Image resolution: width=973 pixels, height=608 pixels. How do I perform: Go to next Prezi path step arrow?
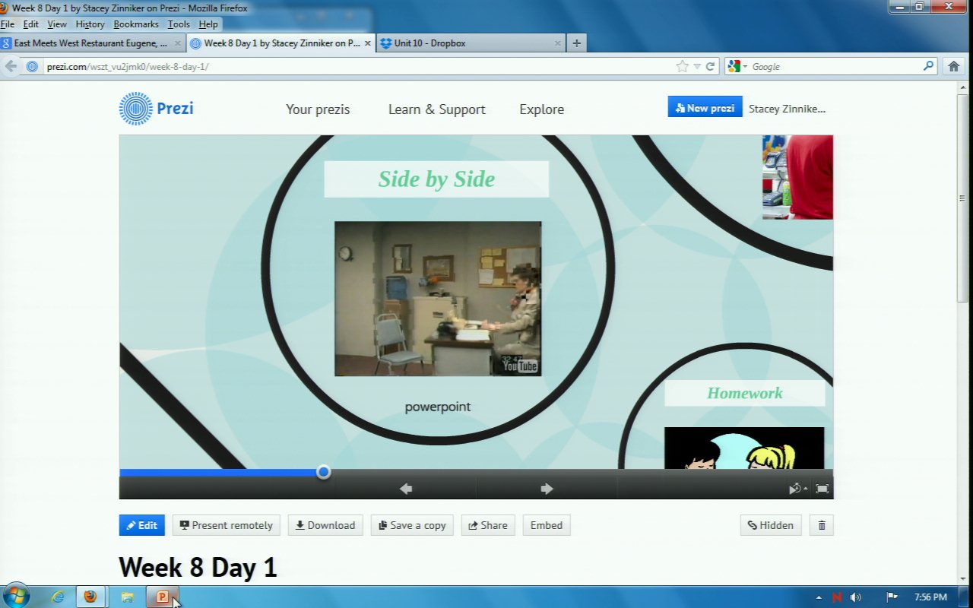pos(547,489)
